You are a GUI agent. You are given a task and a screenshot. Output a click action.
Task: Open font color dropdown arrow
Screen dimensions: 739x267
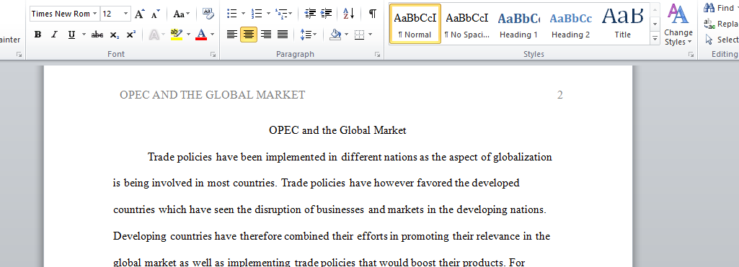[213, 35]
